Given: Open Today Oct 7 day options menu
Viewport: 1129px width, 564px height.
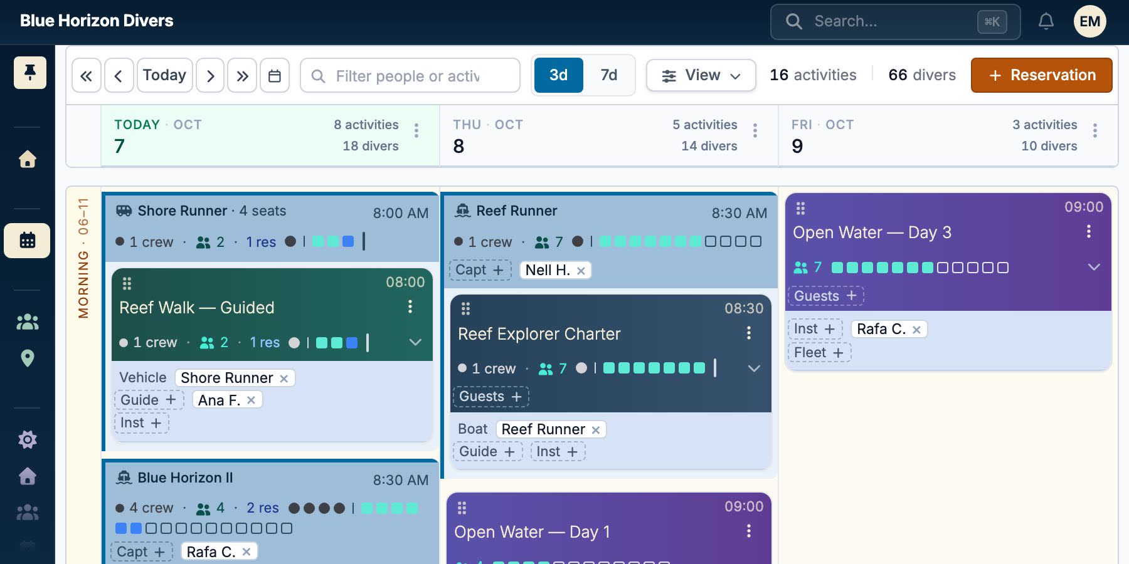Looking at the screenshot, I should pos(416,130).
